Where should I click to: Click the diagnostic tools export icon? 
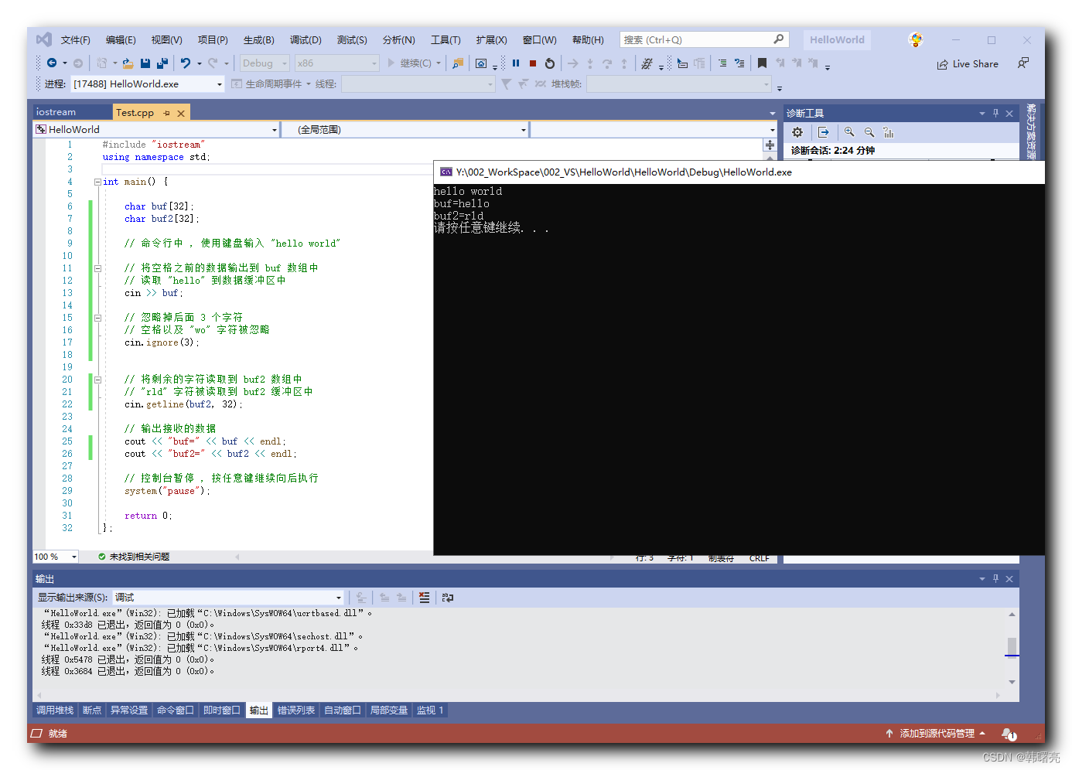(824, 132)
